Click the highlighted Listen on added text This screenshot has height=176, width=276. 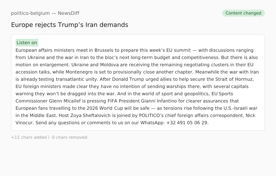[x=27, y=43]
